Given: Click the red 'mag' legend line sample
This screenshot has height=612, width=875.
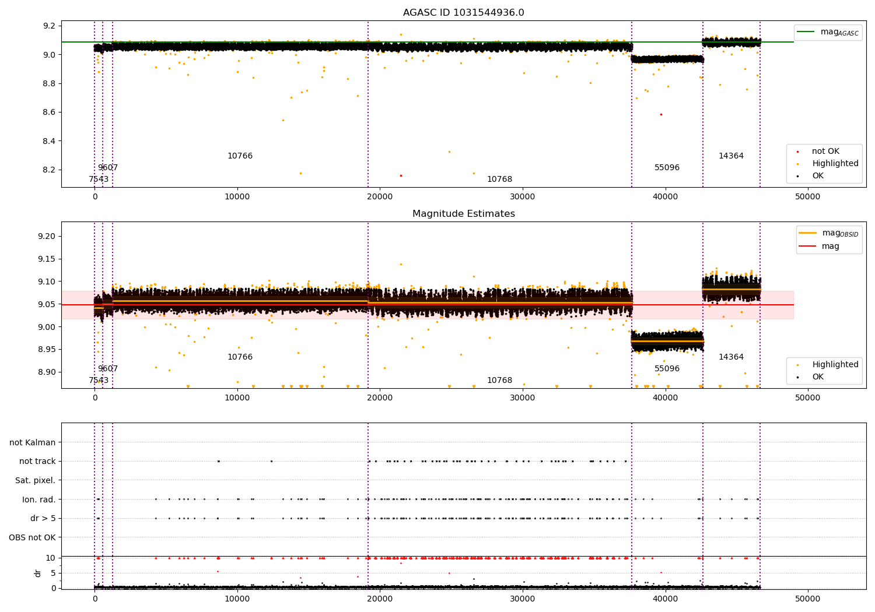Looking at the screenshot, I should pos(808,246).
